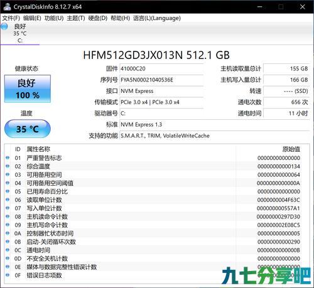Click the supported features field with TRIM

(x=215, y=136)
